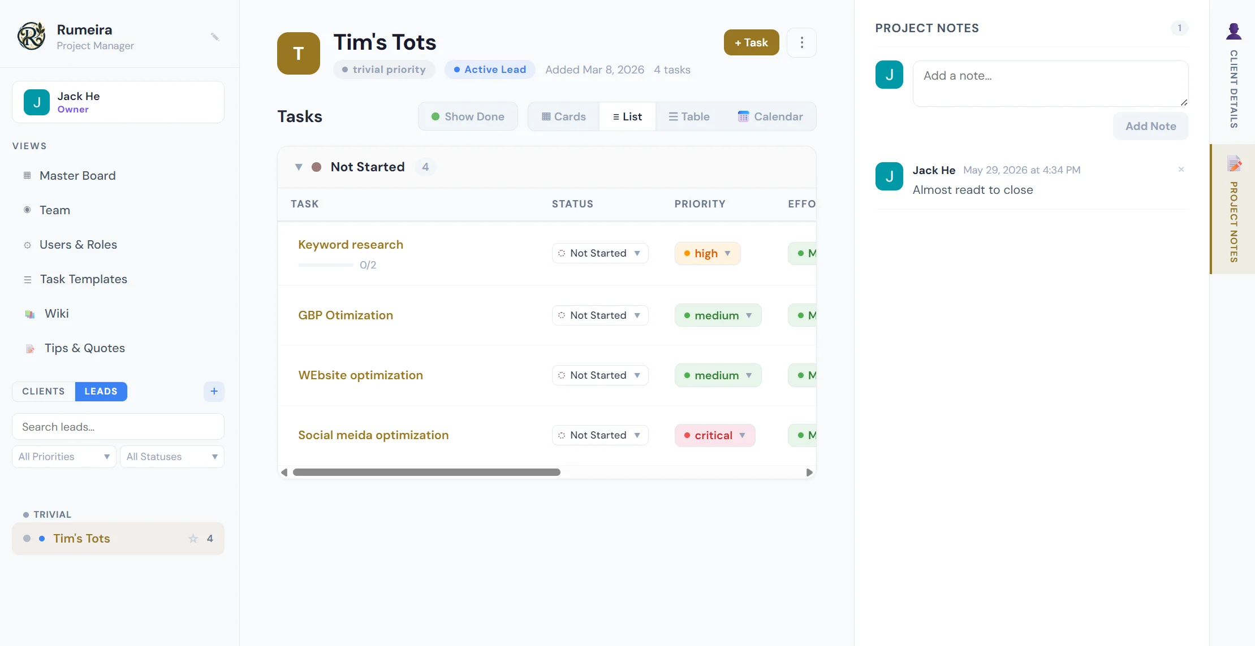Open status dropdown for WEbsite optimization
Image resolution: width=1255 pixels, height=646 pixels.
[x=600, y=375]
